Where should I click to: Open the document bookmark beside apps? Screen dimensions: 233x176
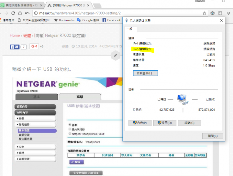[x=34, y=20]
